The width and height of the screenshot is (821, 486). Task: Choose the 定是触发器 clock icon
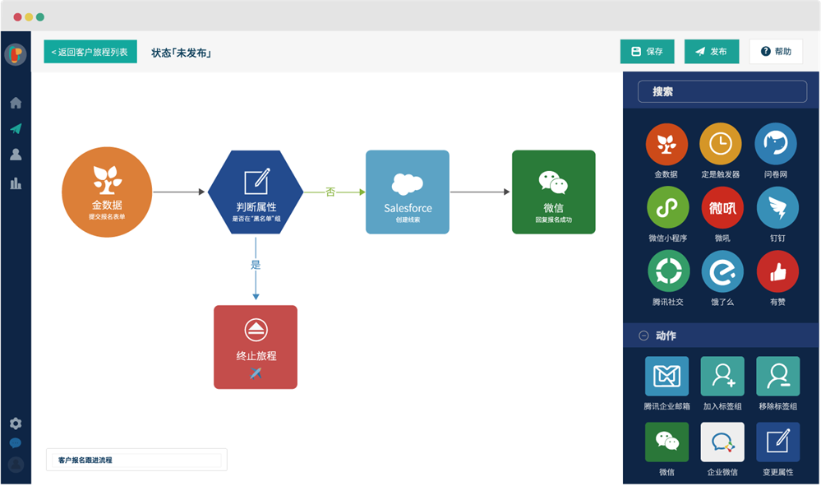click(x=721, y=144)
